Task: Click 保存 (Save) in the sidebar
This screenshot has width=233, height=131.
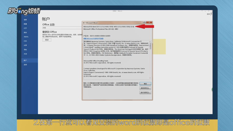Action: (x=25, y=32)
